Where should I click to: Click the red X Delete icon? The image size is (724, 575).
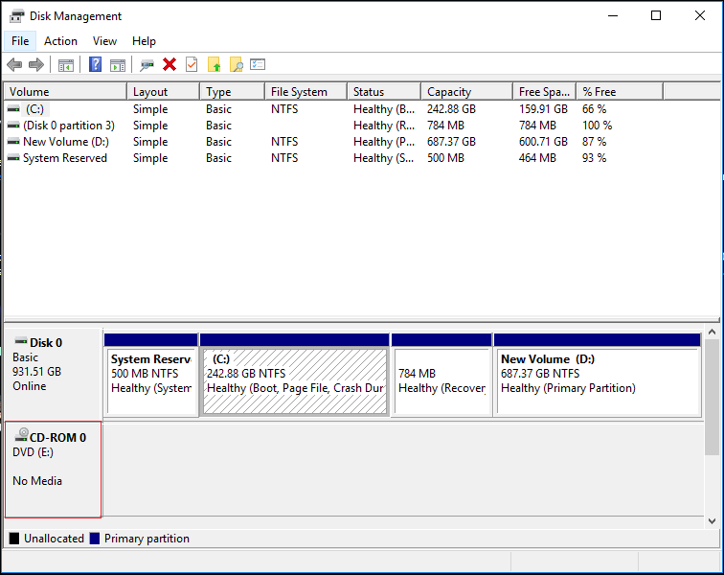click(x=170, y=65)
